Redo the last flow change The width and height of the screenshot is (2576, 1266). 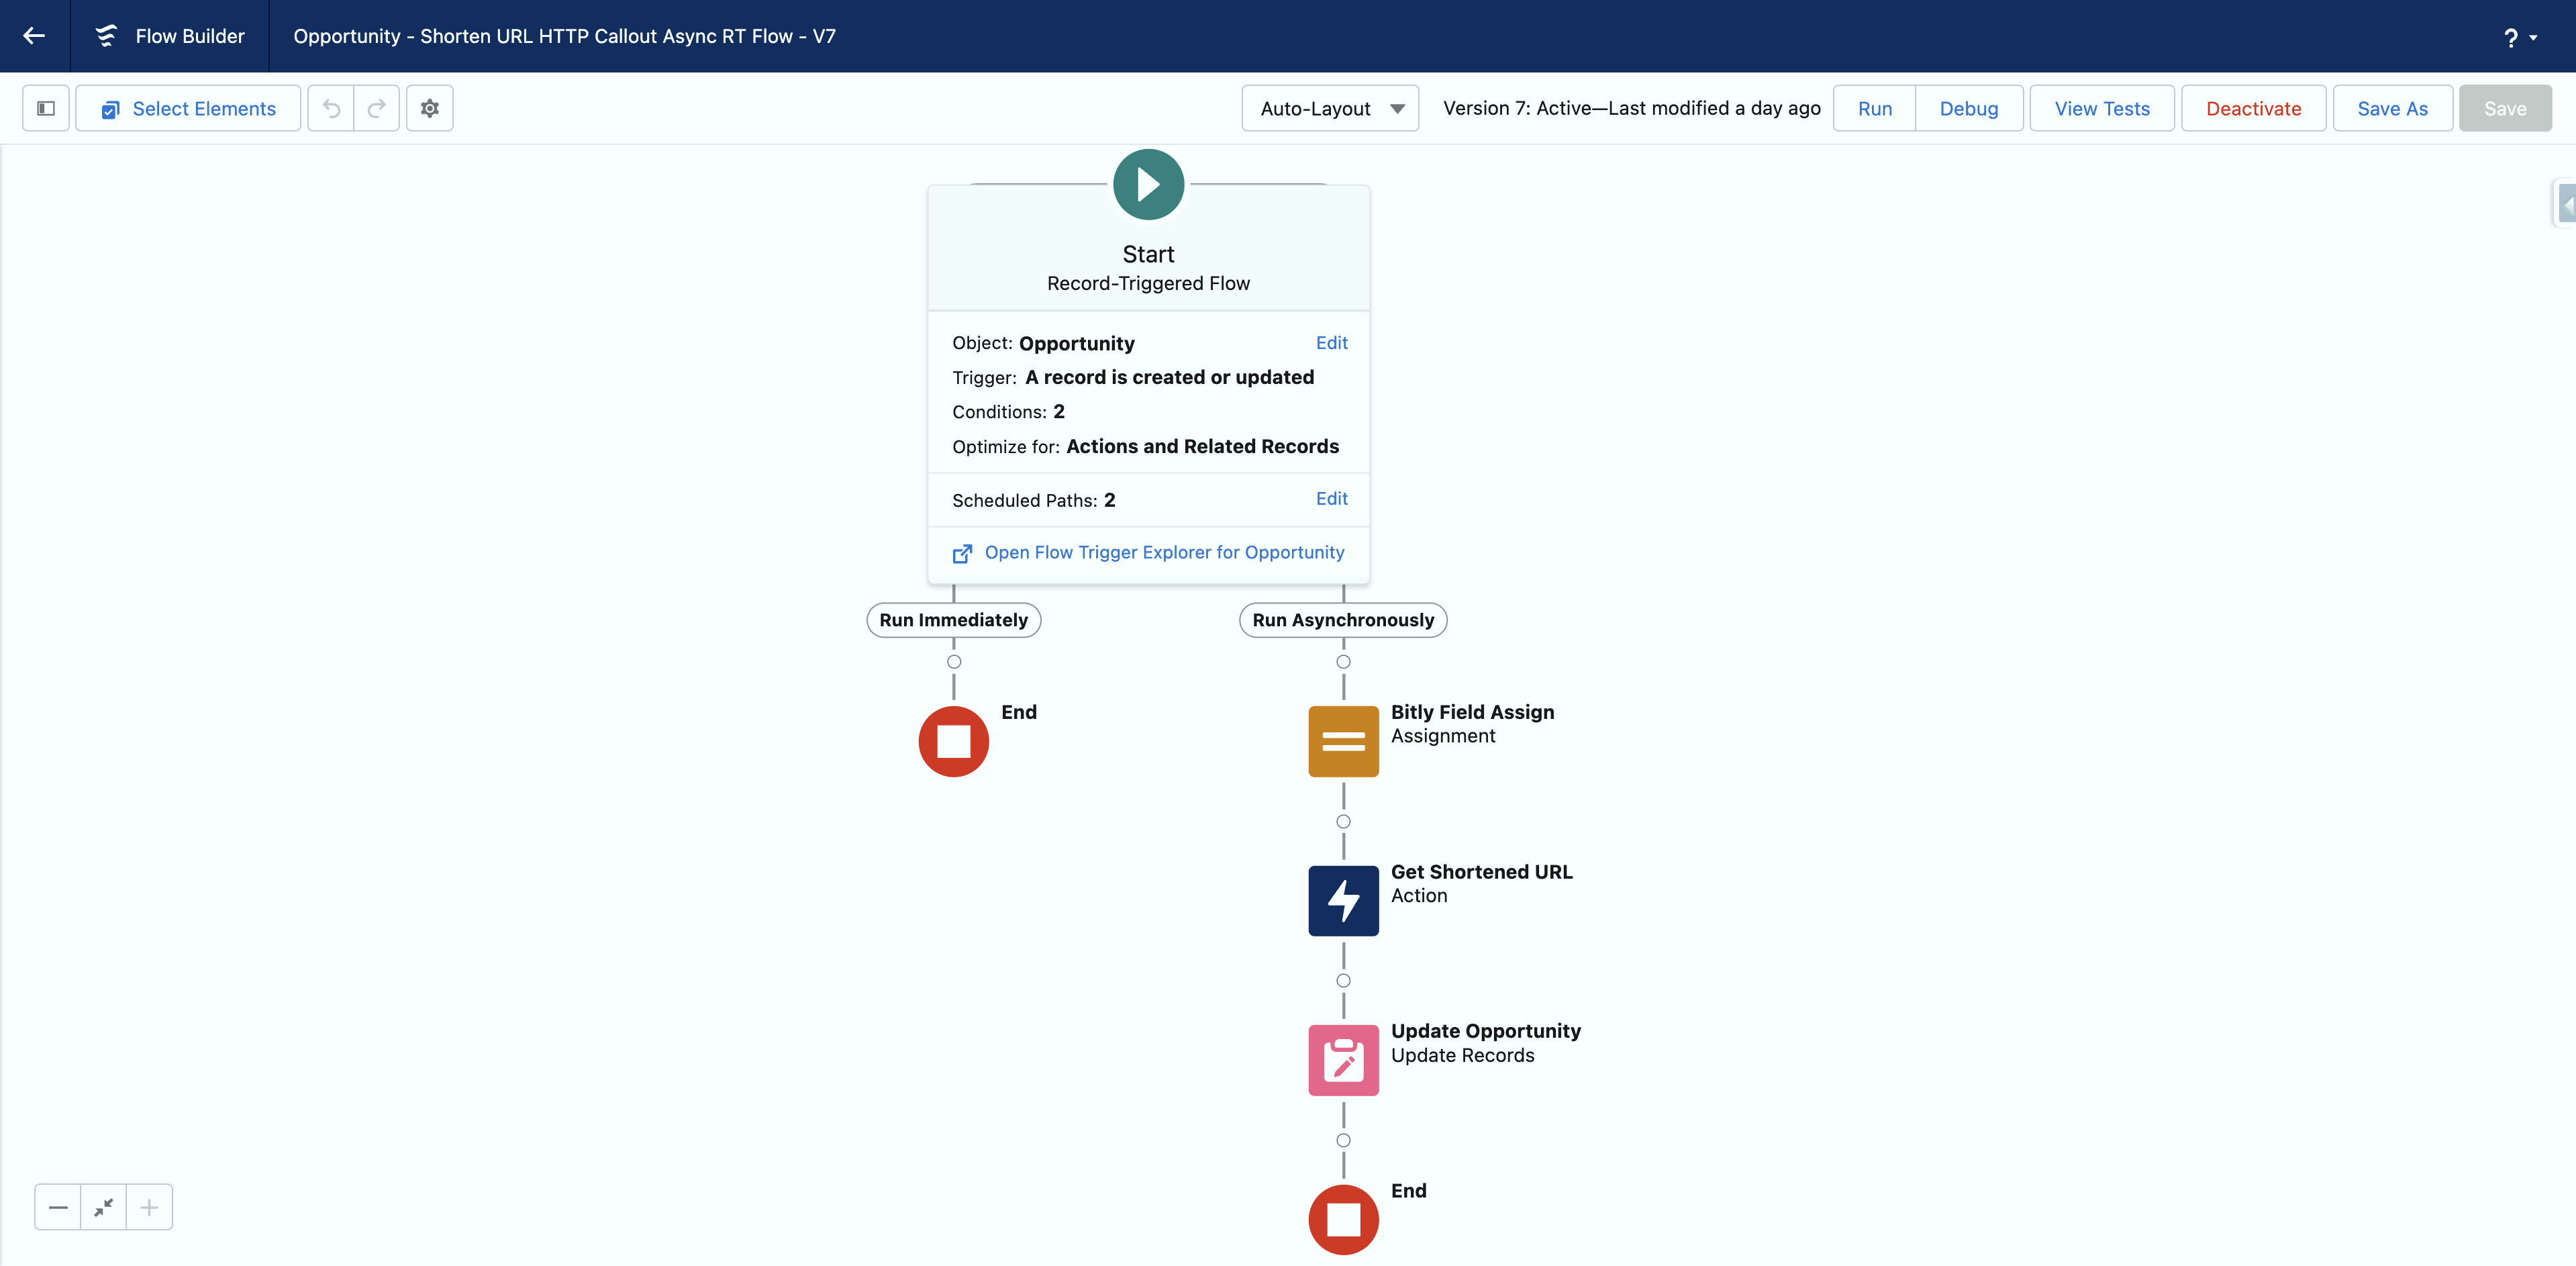tap(376, 108)
